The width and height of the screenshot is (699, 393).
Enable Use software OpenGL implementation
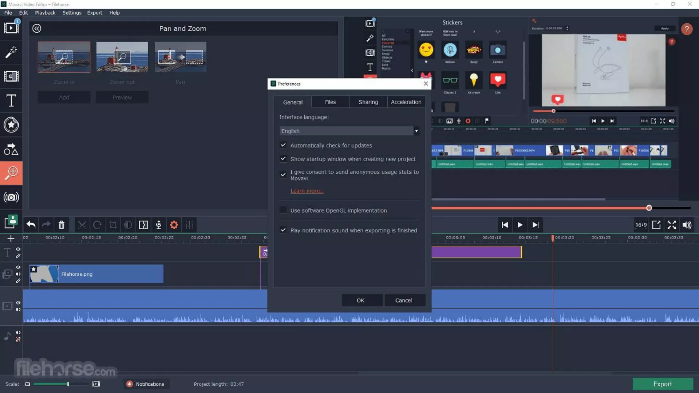283,210
